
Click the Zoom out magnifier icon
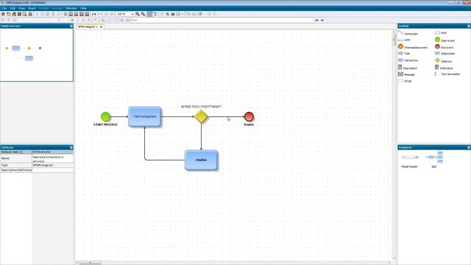(x=143, y=14)
